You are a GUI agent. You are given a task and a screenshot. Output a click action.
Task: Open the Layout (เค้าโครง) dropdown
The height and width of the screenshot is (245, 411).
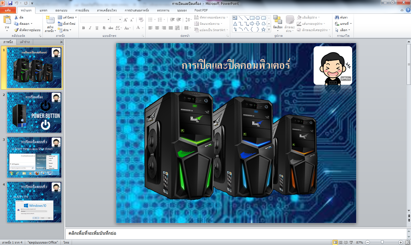click(x=67, y=17)
